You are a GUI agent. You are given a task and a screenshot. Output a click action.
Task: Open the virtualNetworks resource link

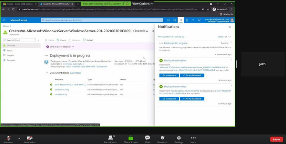pos(70,85)
